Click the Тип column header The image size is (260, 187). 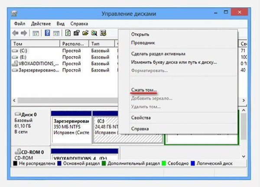tap(102, 44)
